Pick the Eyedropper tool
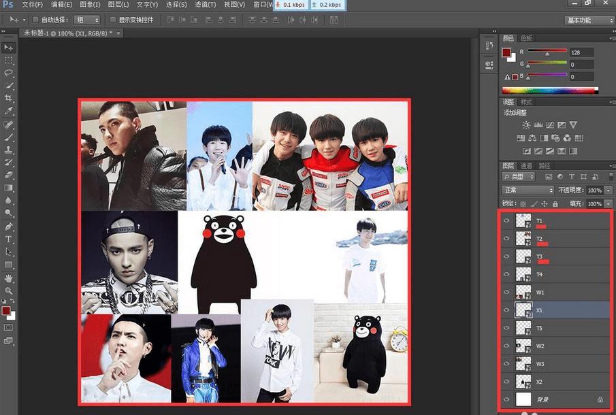Image resolution: width=616 pixels, height=415 pixels. pos(9,110)
